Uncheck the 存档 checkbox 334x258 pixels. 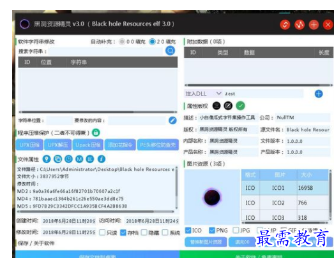click(123, 233)
